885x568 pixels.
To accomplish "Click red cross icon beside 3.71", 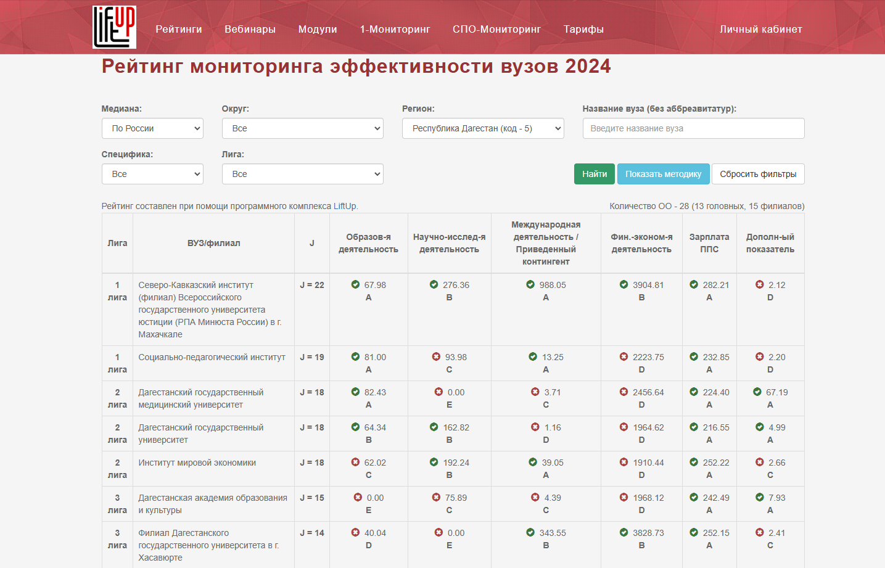I will pos(535,392).
